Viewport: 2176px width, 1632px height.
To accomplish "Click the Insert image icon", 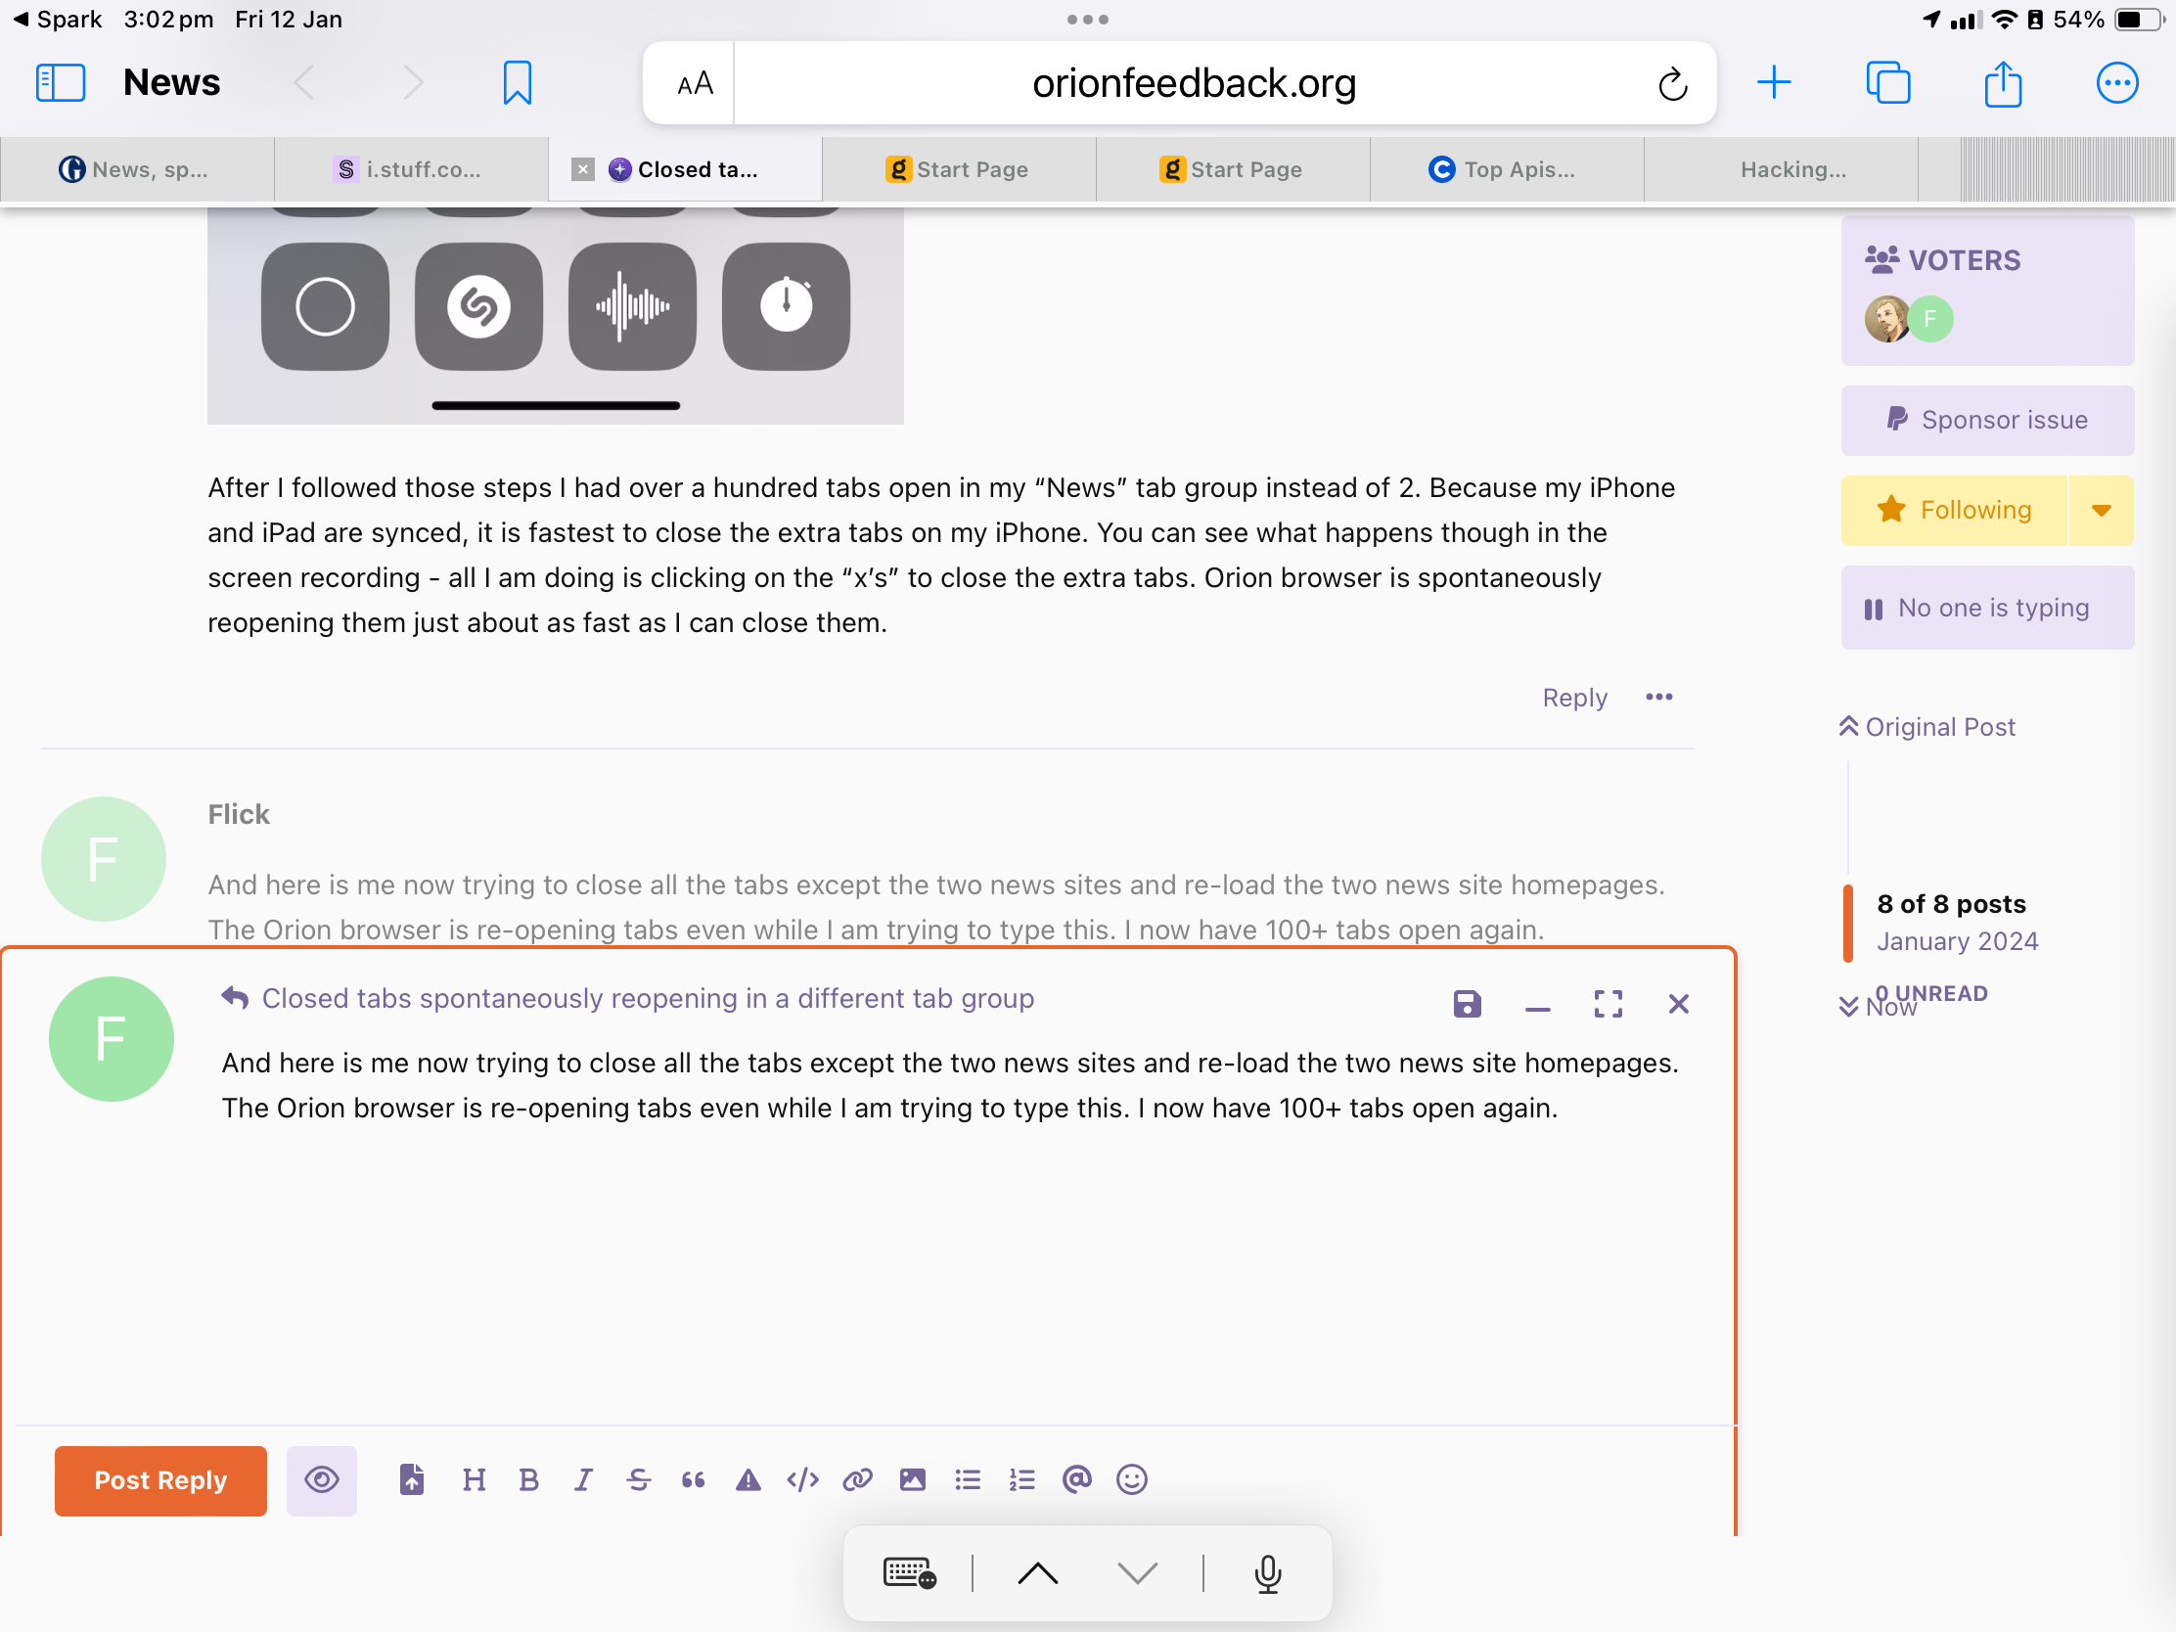I will pyautogui.click(x=913, y=1479).
